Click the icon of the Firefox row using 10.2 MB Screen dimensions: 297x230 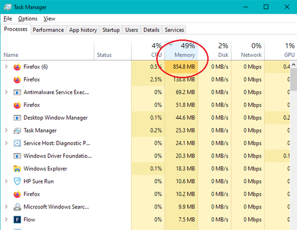(17, 194)
